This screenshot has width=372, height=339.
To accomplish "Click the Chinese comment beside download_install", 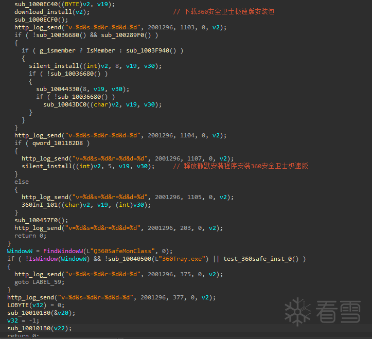I will tap(224, 12).
